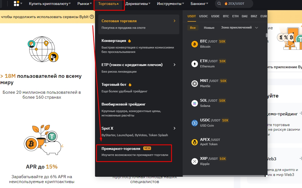
Task: Click the USDC coin icon
Action: click(195, 123)
